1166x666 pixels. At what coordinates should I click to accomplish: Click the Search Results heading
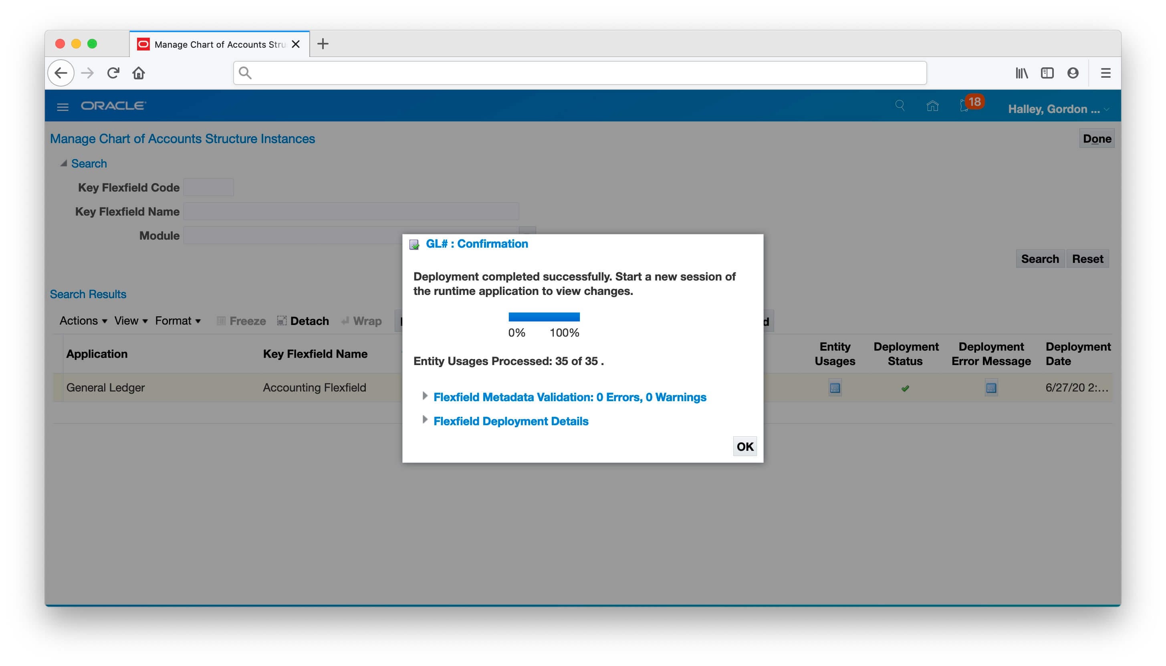(x=88, y=294)
